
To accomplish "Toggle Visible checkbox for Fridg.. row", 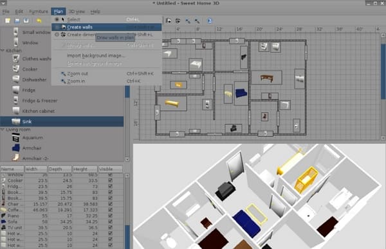I will click(x=110, y=186).
